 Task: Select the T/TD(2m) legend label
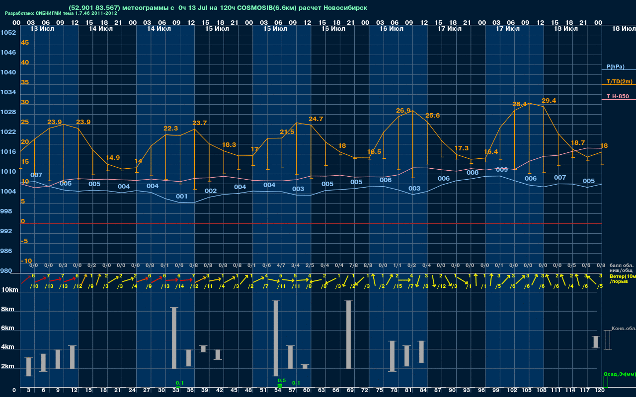point(619,81)
